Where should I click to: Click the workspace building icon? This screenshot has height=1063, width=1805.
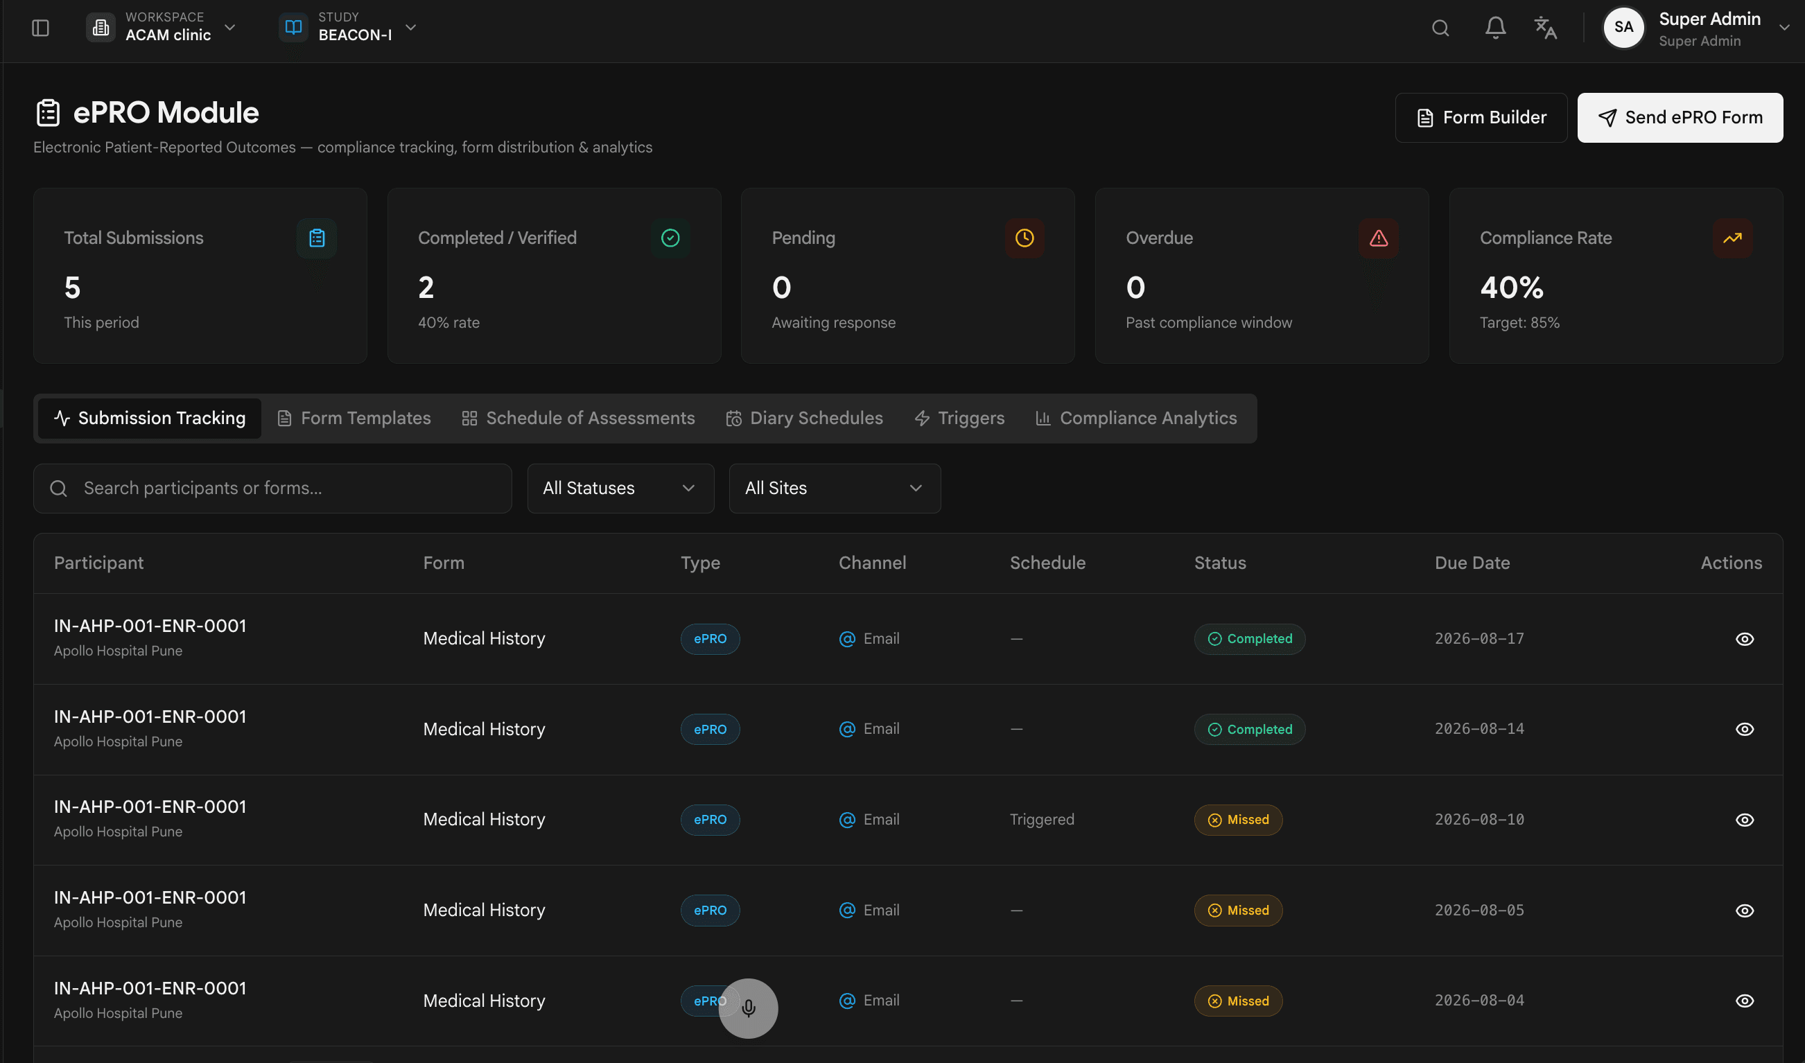(101, 28)
